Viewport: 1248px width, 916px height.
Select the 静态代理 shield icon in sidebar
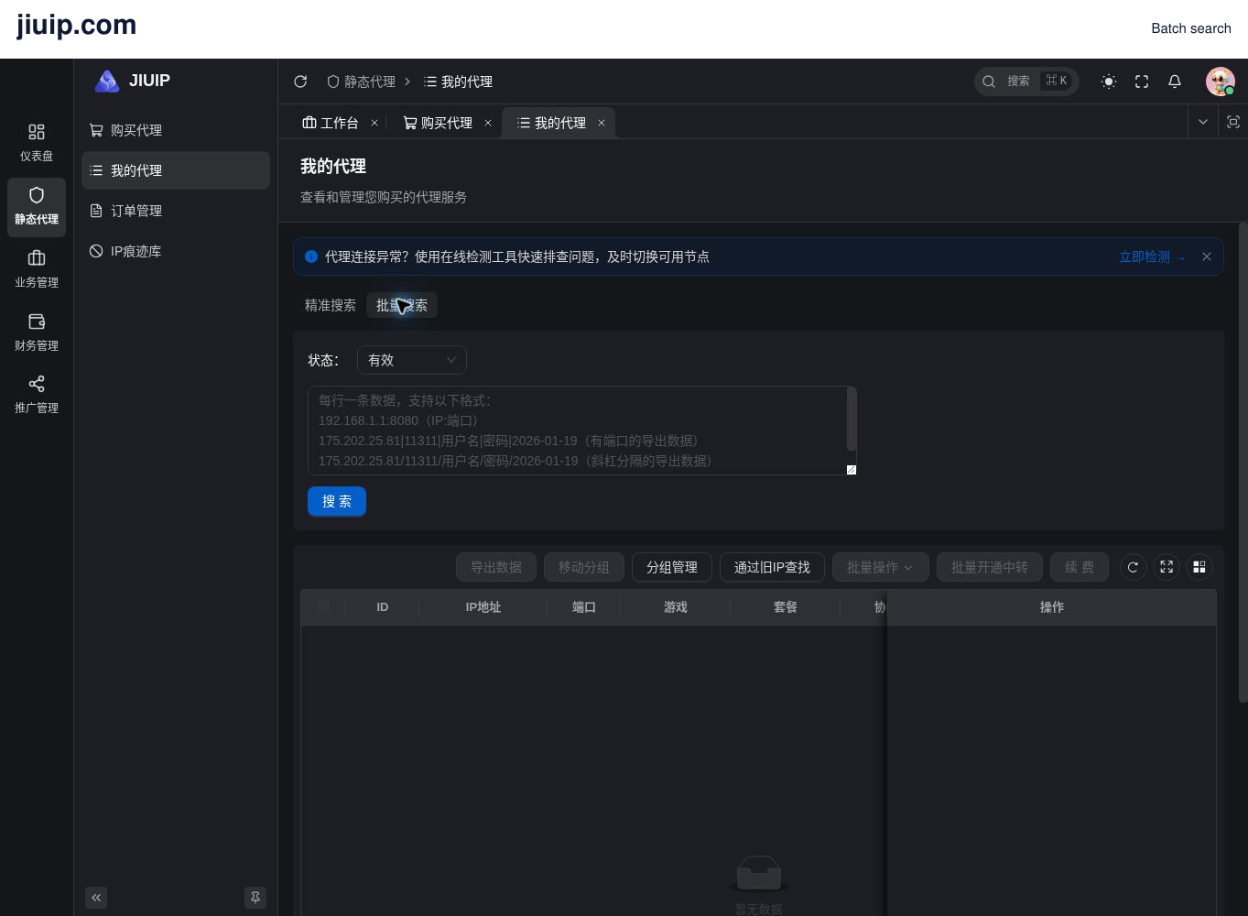[37, 206]
